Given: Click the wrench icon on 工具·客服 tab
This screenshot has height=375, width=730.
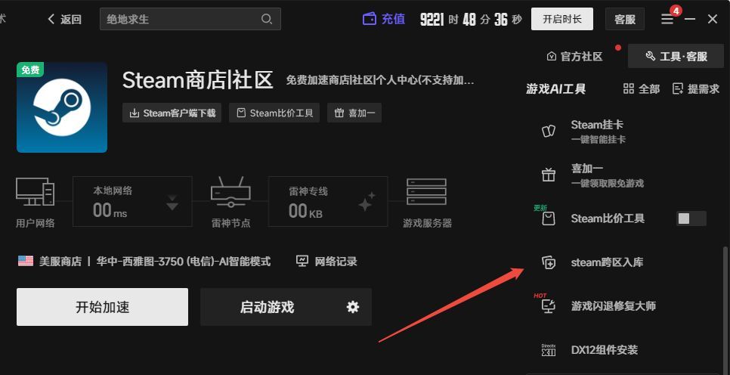Looking at the screenshot, I should [x=651, y=57].
